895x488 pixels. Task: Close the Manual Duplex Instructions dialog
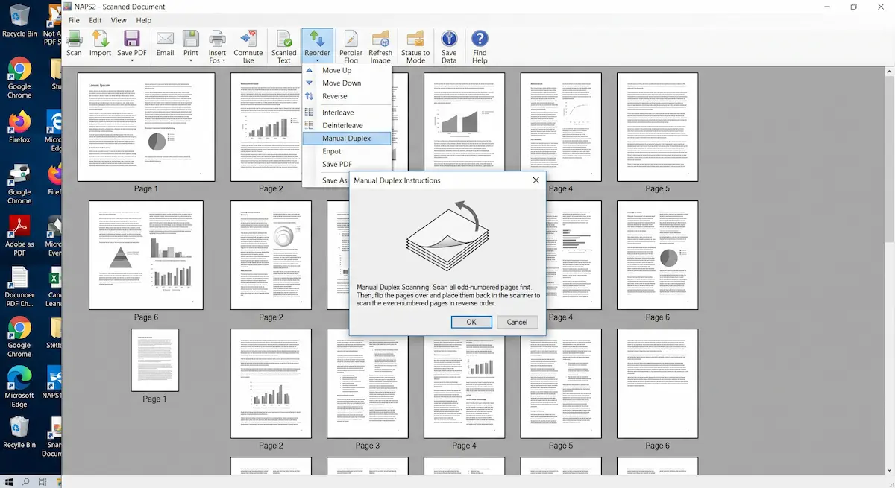(536, 180)
